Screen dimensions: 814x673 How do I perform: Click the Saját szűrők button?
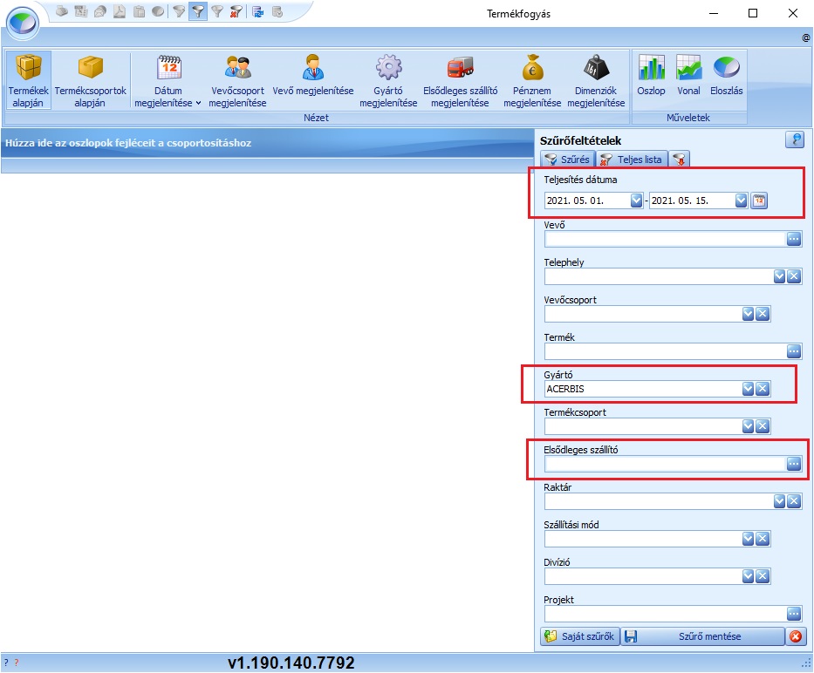tap(579, 636)
